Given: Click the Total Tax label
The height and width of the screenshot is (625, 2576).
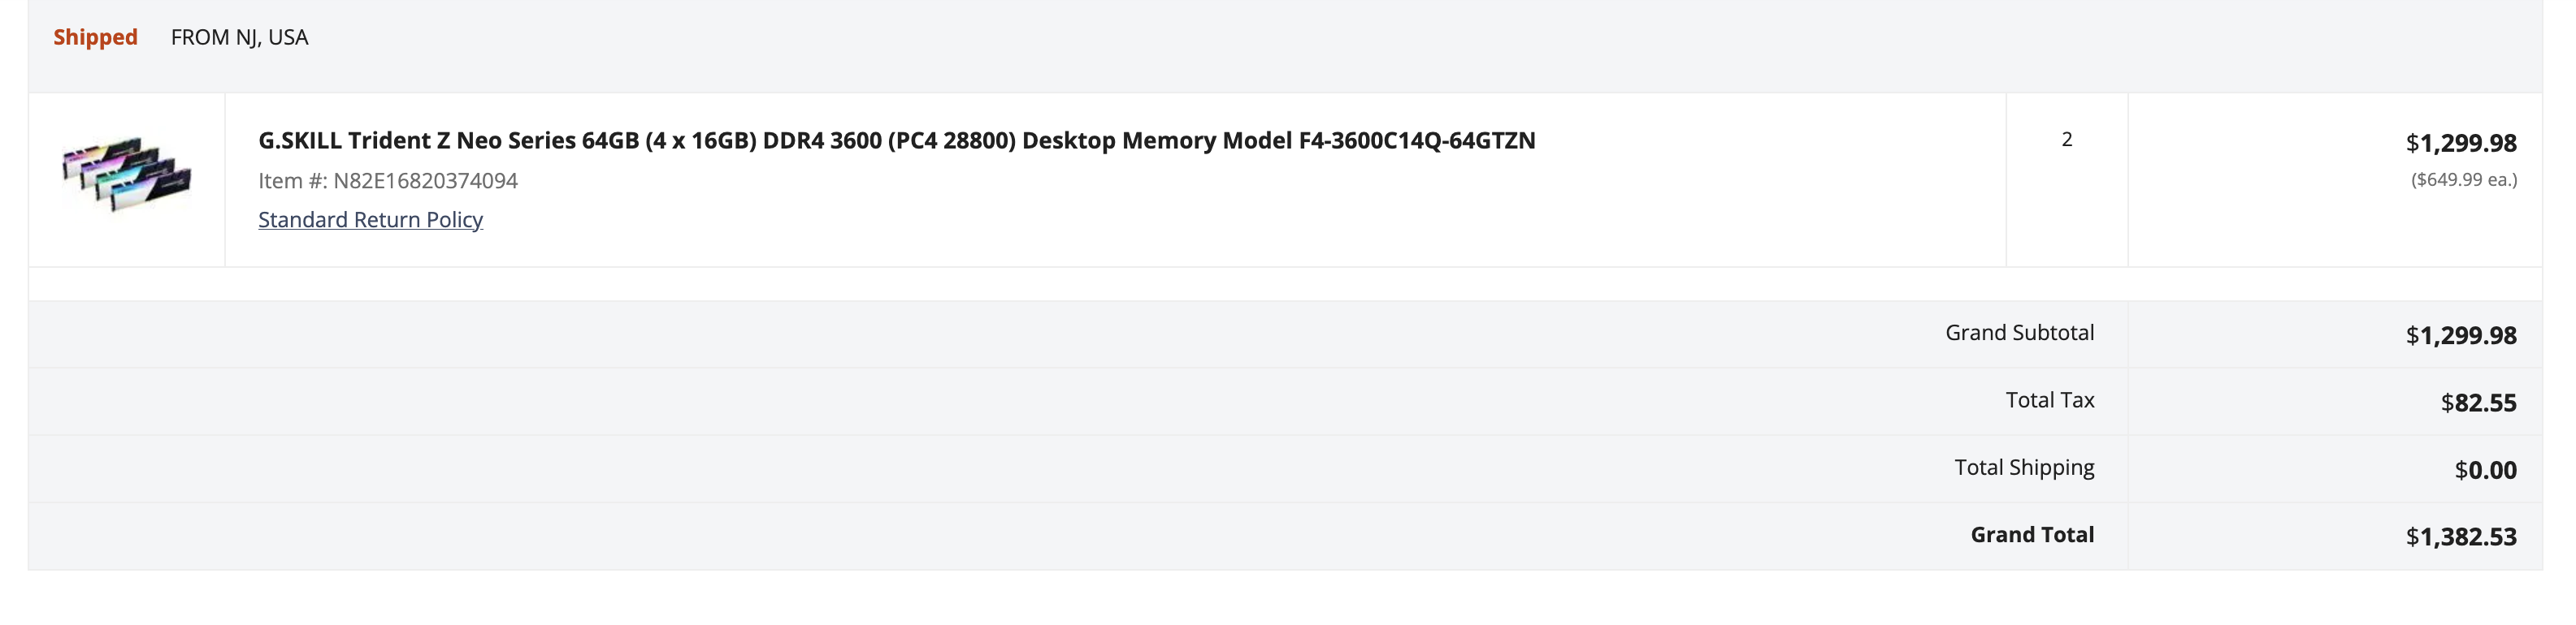Looking at the screenshot, I should coord(2049,400).
